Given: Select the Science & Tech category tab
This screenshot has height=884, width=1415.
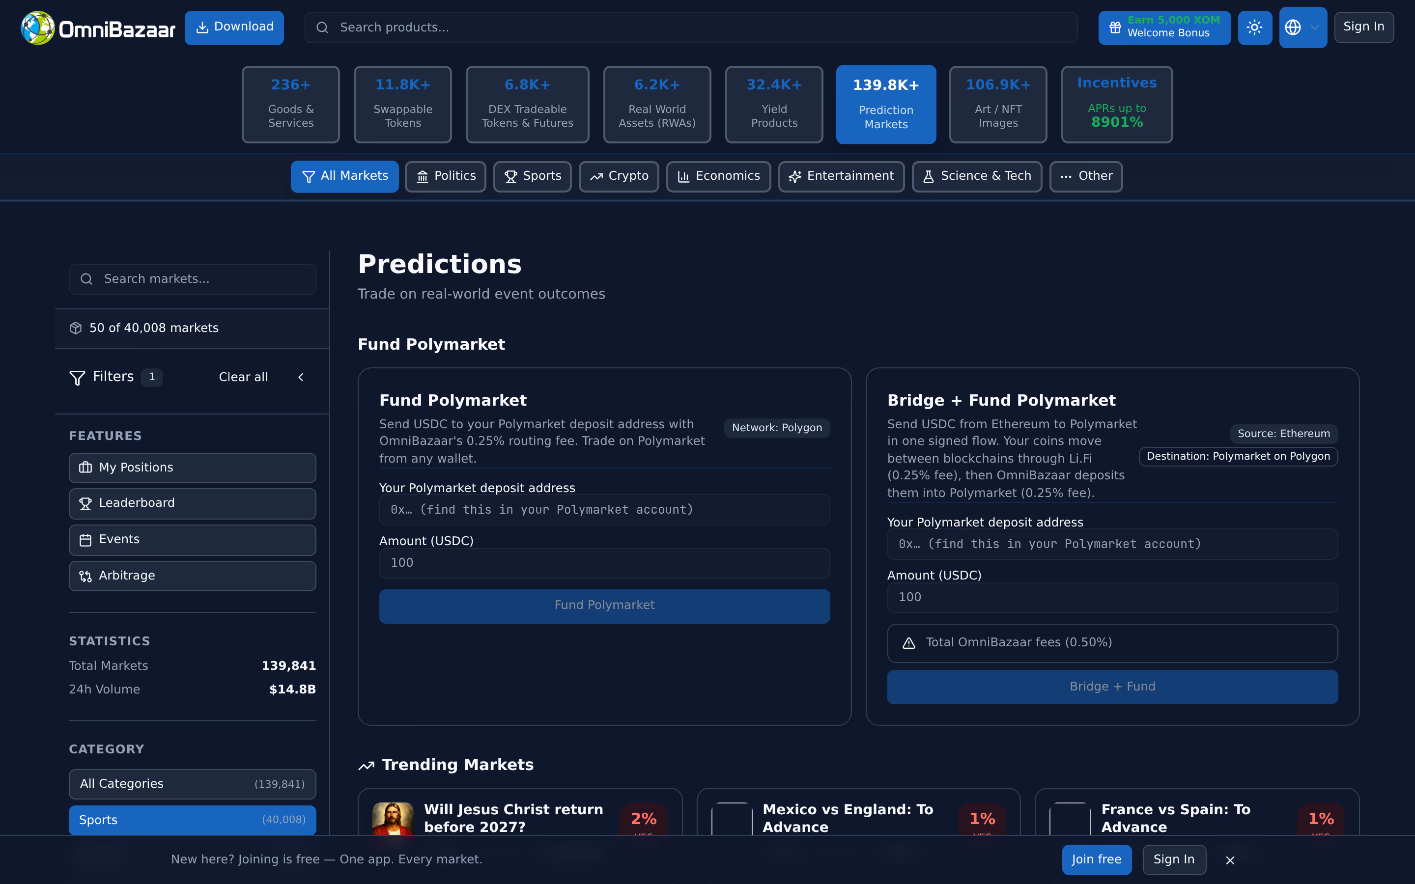Looking at the screenshot, I should pos(976,176).
